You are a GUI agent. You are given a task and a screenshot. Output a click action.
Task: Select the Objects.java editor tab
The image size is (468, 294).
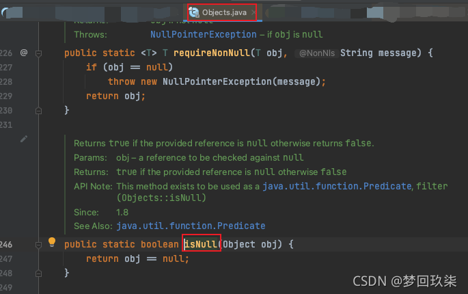222,12
